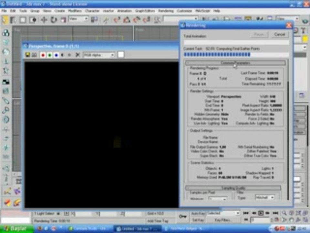The height and width of the screenshot is (233, 310).
Task: Click the Set Key button
Action: 198,220
